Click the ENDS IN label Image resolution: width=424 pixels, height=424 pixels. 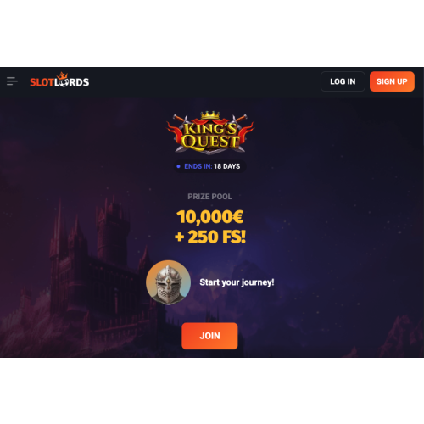coord(198,166)
